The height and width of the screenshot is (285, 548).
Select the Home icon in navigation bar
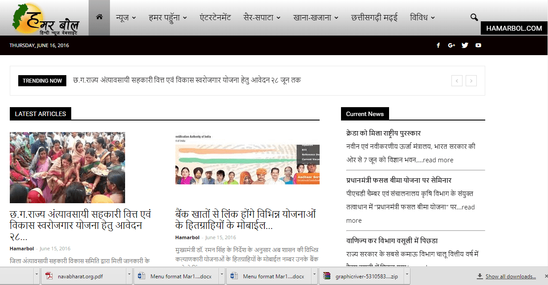pos(99,17)
